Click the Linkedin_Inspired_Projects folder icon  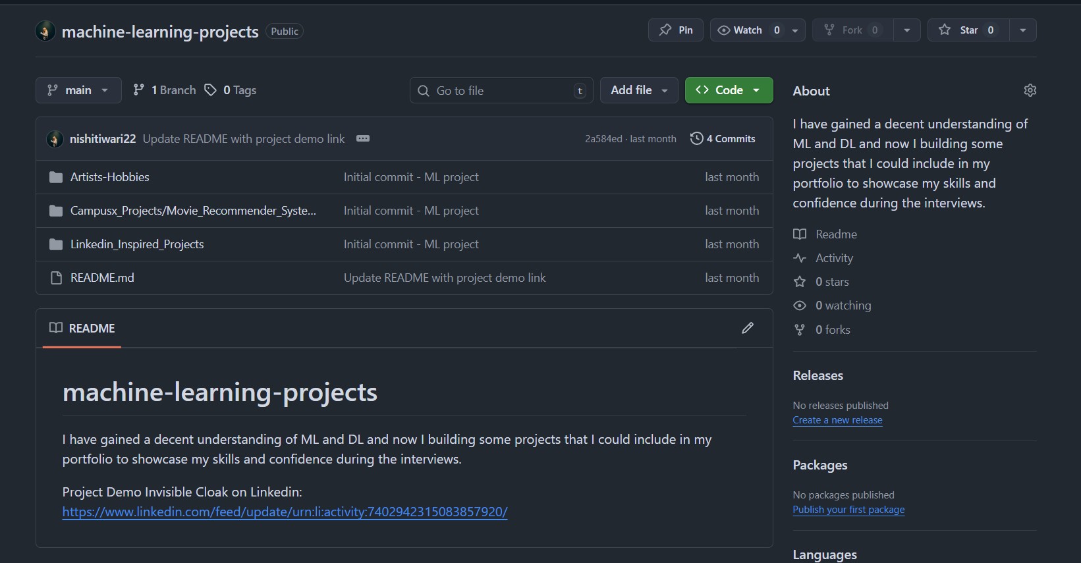click(56, 244)
